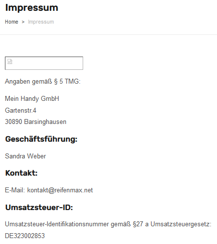The image size is (217, 244).
Task: Click the breadcrumb separator arrow
Action: pyautogui.click(x=23, y=22)
